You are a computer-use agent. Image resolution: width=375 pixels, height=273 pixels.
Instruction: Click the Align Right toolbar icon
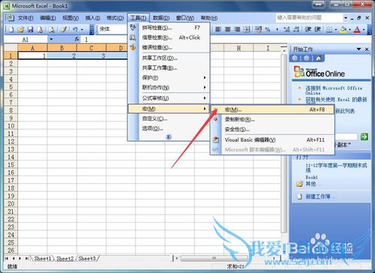(237, 29)
